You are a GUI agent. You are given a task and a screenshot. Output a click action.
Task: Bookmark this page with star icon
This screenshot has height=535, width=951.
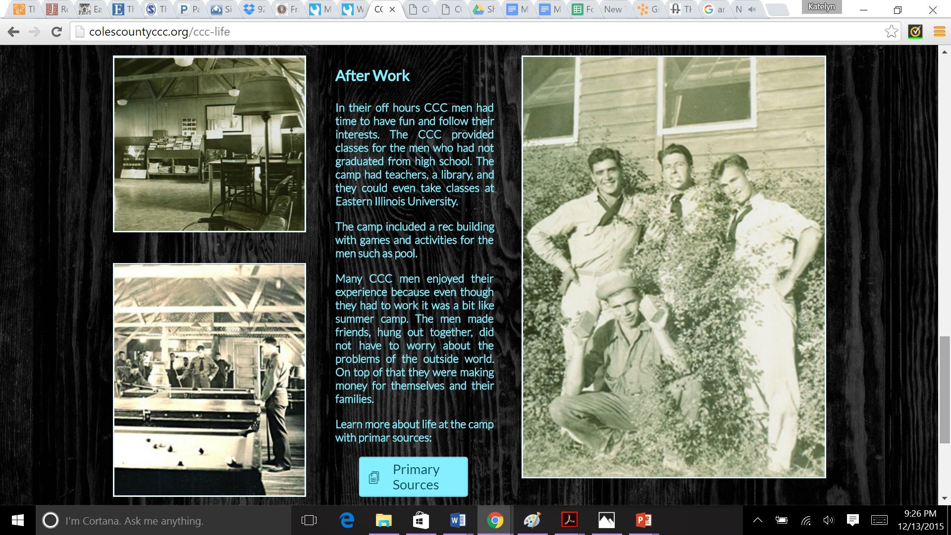coord(891,32)
